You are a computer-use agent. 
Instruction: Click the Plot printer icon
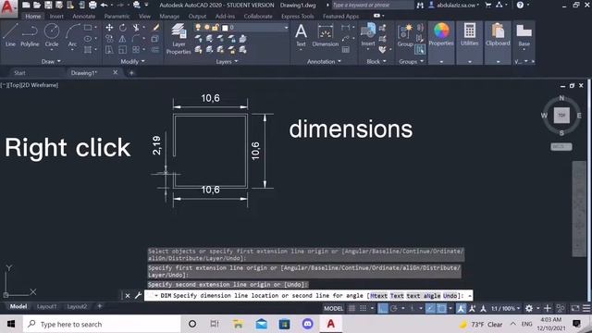(x=92, y=5)
